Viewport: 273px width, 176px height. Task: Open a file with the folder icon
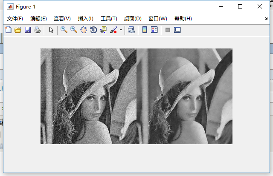[18, 30]
